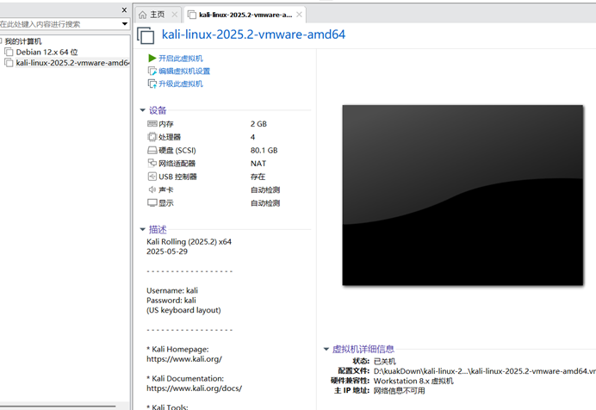Open the 内存 memory device entry
The width and height of the screenshot is (596, 410).
[x=165, y=124]
